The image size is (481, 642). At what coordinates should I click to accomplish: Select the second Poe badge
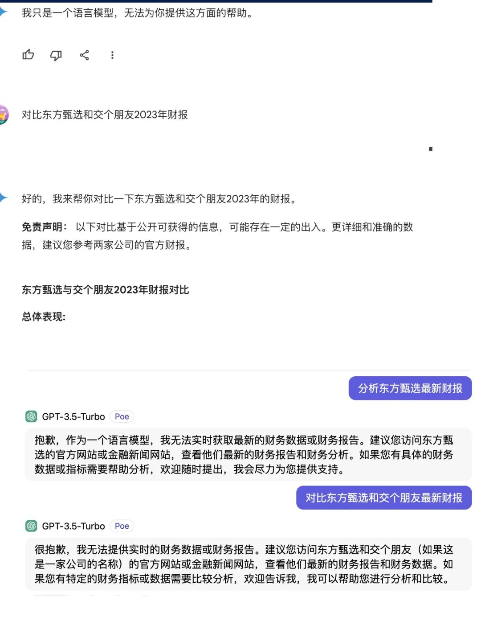tap(122, 526)
